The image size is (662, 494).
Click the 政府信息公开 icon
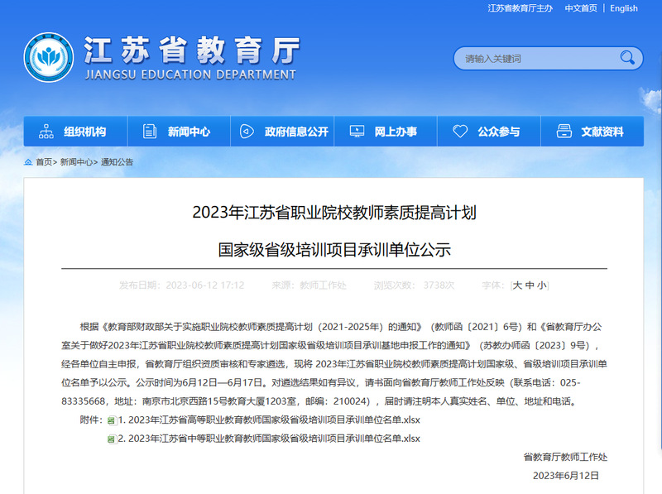(247, 132)
